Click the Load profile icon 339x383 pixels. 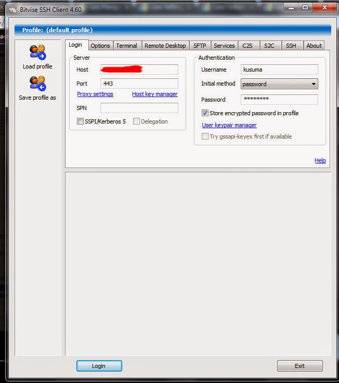(x=37, y=52)
